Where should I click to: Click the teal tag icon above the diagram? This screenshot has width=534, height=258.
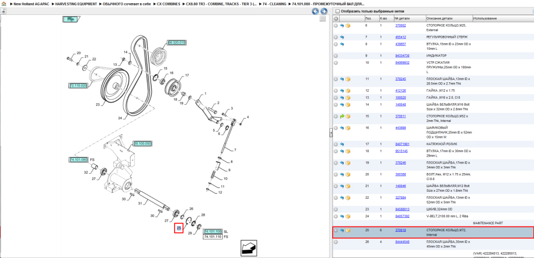[71, 19]
